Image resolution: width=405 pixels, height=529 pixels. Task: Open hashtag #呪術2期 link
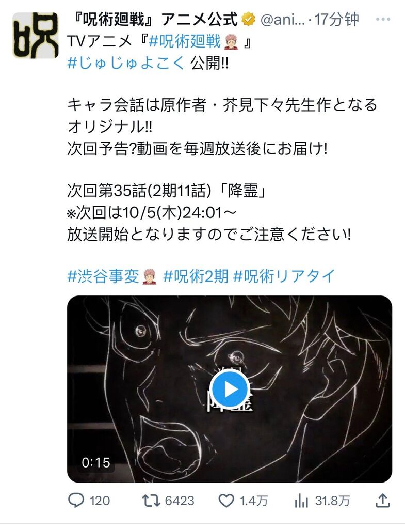196,276
